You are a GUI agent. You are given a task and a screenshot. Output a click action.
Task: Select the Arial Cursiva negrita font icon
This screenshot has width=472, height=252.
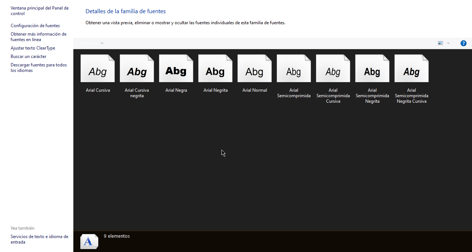(137, 69)
